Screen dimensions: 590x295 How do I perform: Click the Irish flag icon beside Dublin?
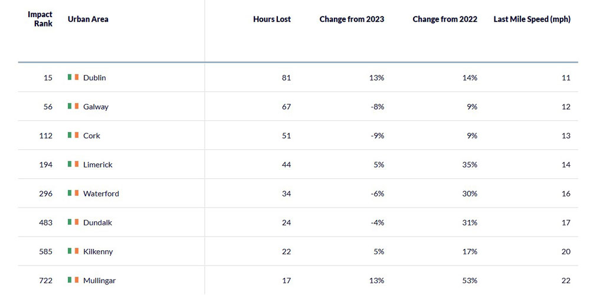(x=73, y=77)
